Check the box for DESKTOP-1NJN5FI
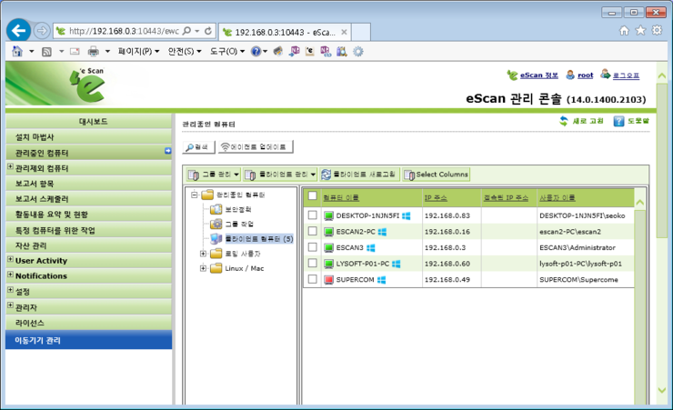Screen dimensions: 673x410 click(x=313, y=215)
